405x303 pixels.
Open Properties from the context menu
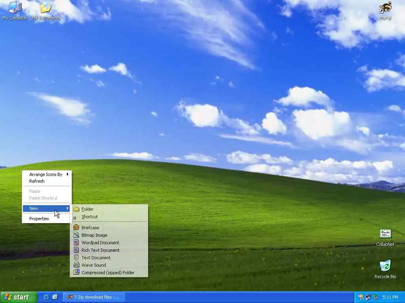point(47,219)
